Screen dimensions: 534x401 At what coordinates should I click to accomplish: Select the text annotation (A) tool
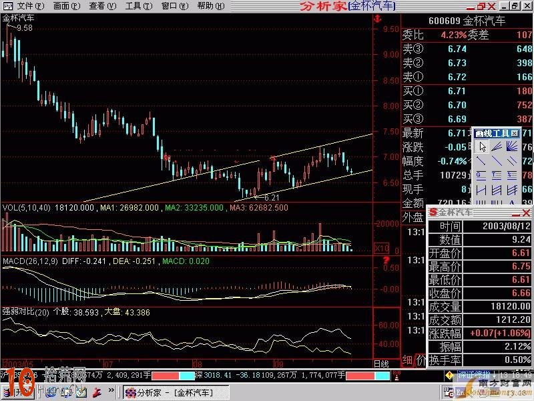pyautogui.click(x=512, y=202)
